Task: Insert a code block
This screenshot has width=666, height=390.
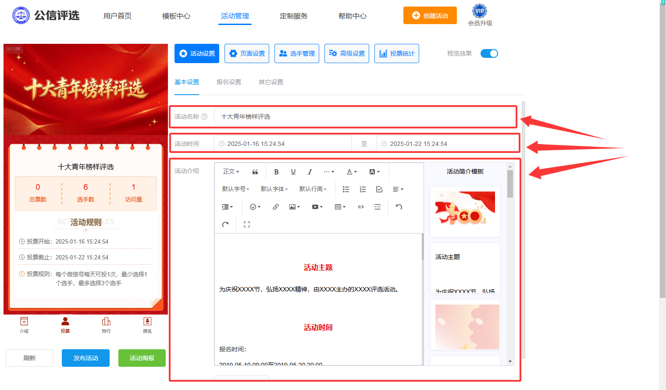Action: click(x=361, y=207)
